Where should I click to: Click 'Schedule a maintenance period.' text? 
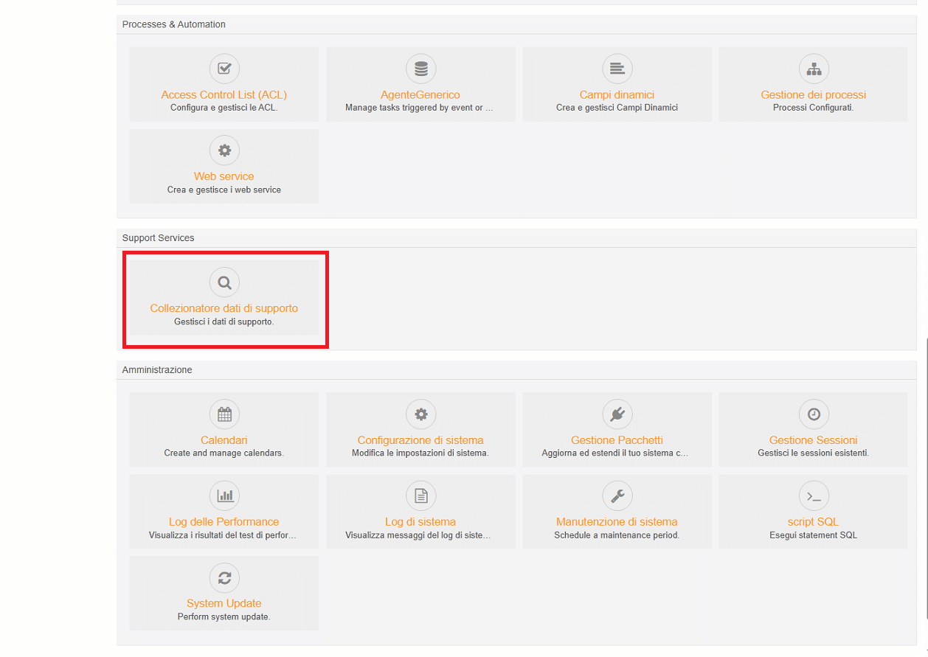point(617,535)
